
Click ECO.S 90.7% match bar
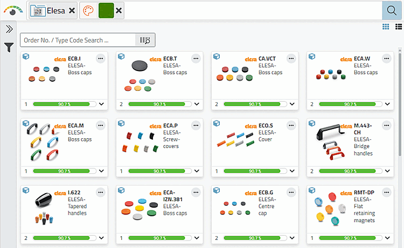(x=255, y=171)
